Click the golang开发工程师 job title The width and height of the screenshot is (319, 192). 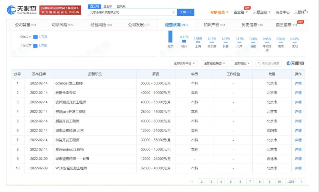tap(69, 83)
